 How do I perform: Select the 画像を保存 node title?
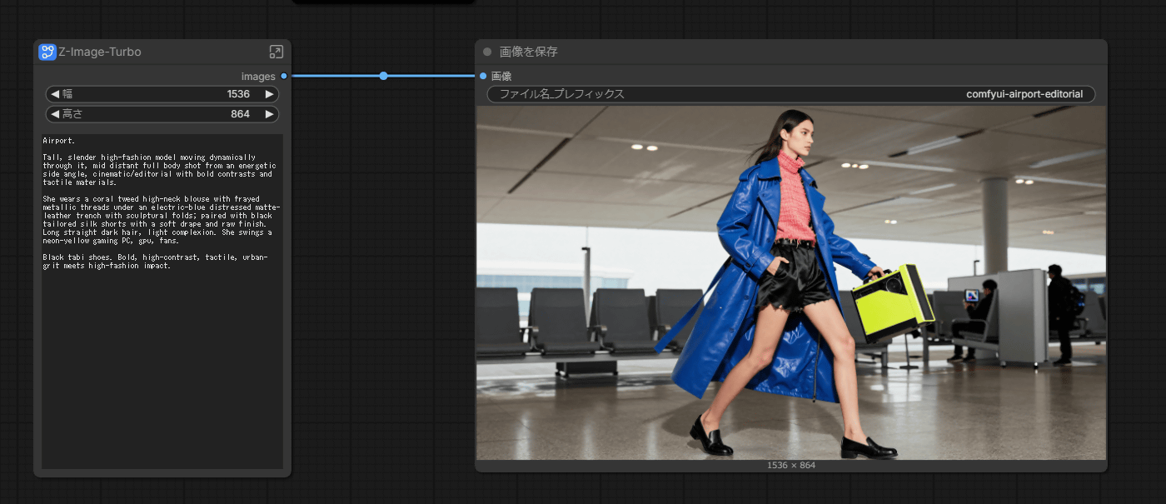coord(529,52)
